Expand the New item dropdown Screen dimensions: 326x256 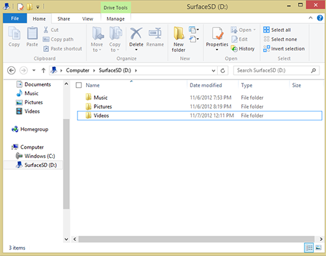[194, 30]
